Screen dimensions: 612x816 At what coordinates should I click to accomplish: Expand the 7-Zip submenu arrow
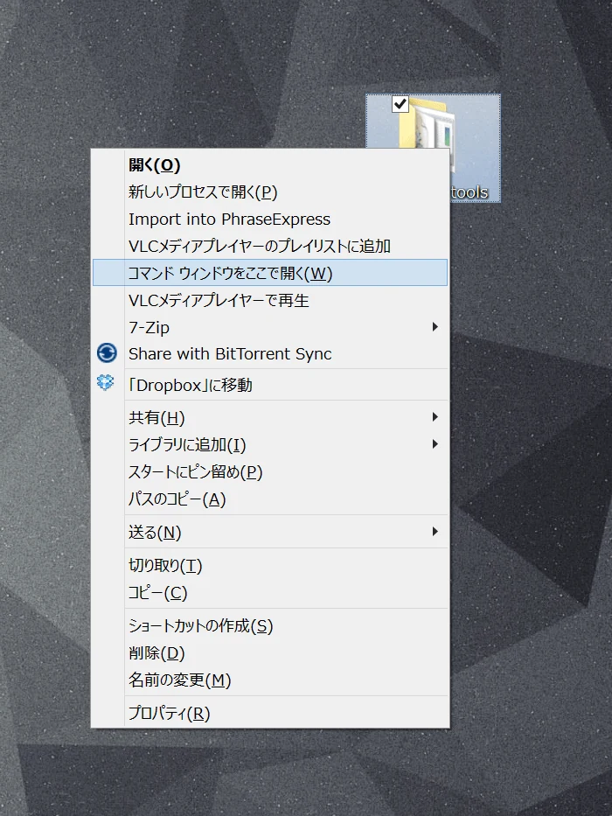(435, 327)
